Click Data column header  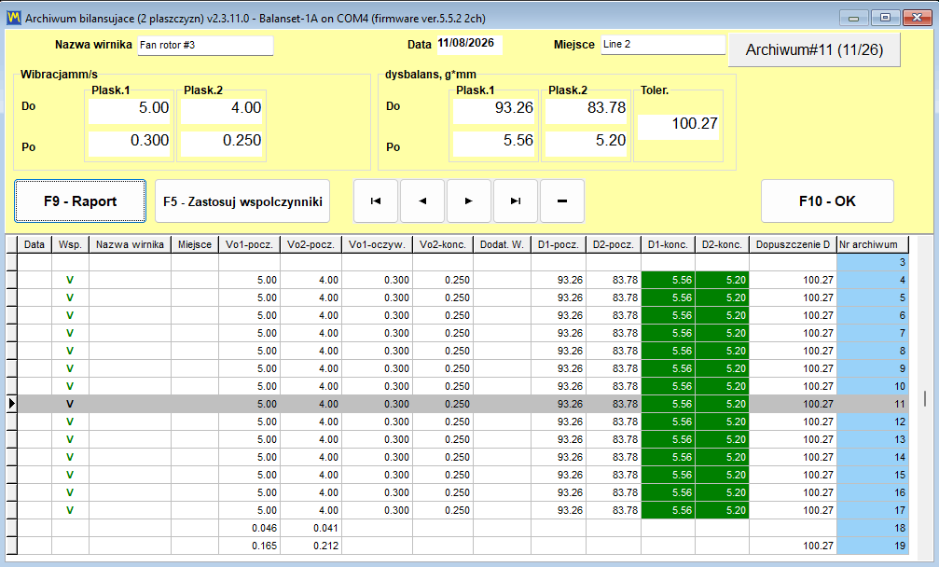click(35, 244)
